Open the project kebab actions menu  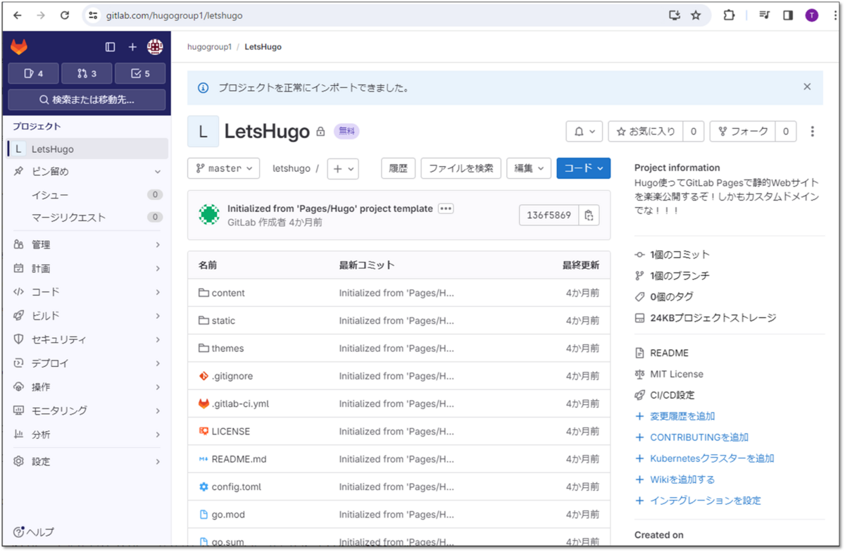(813, 132)
